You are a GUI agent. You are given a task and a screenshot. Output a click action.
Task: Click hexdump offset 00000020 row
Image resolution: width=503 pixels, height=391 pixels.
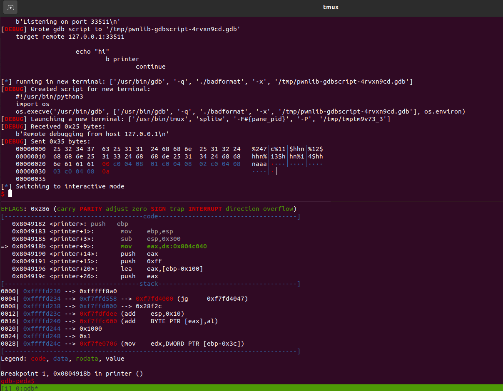170,164
